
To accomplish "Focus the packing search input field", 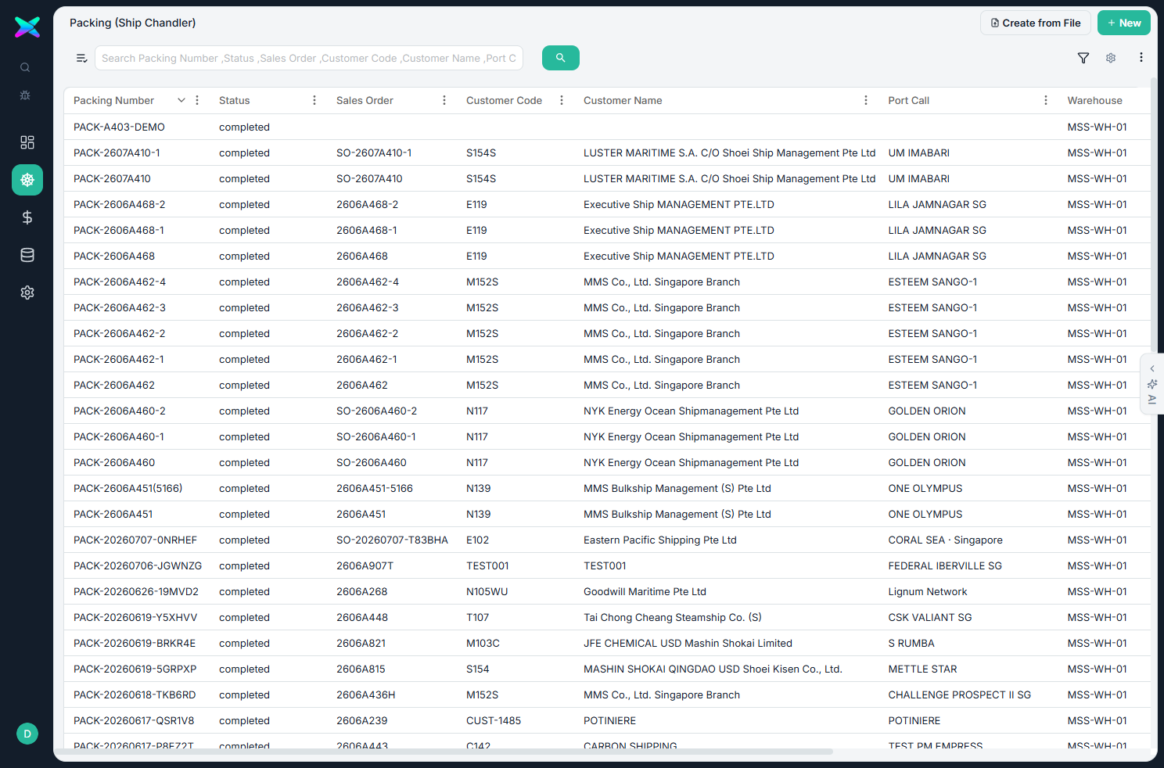I will click(309, 58).
